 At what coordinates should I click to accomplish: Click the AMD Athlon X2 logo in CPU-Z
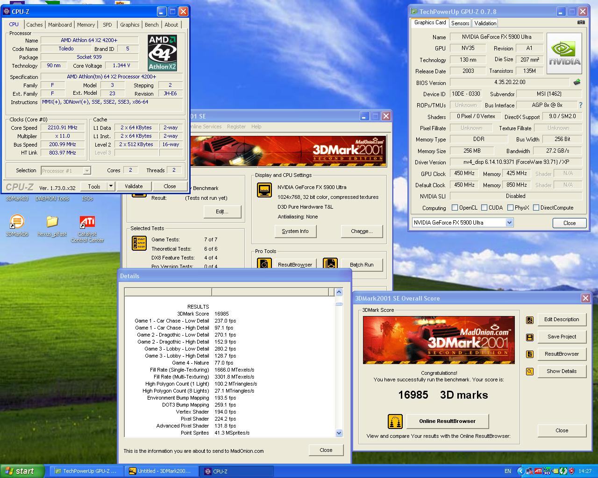tap(162, 53)
